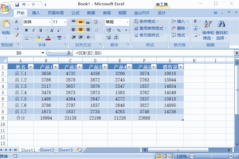Click the Fill down icon
The height and width of the screenshot is (159, 239).
coord(195,28)
